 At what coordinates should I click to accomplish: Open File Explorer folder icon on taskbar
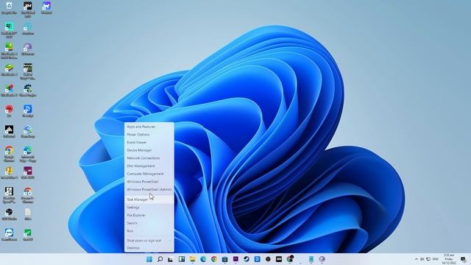192,259
